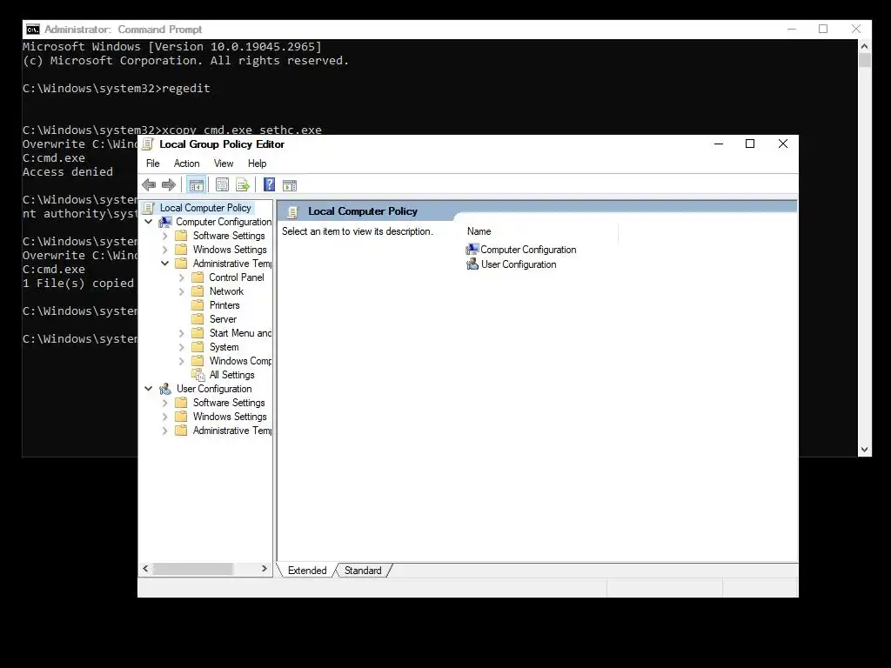Screen dimensions: 891x668
Task: Click the tree pane's scroll-left arrow
Action: coord(145,569)
